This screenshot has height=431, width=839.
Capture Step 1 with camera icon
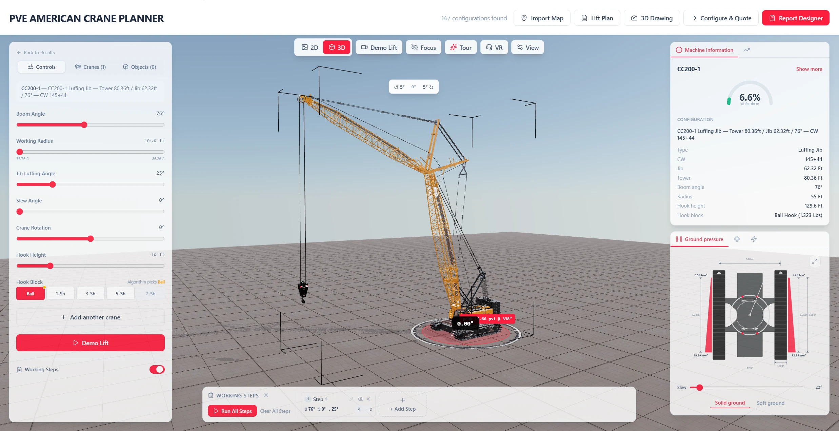(x=361, y=399)
